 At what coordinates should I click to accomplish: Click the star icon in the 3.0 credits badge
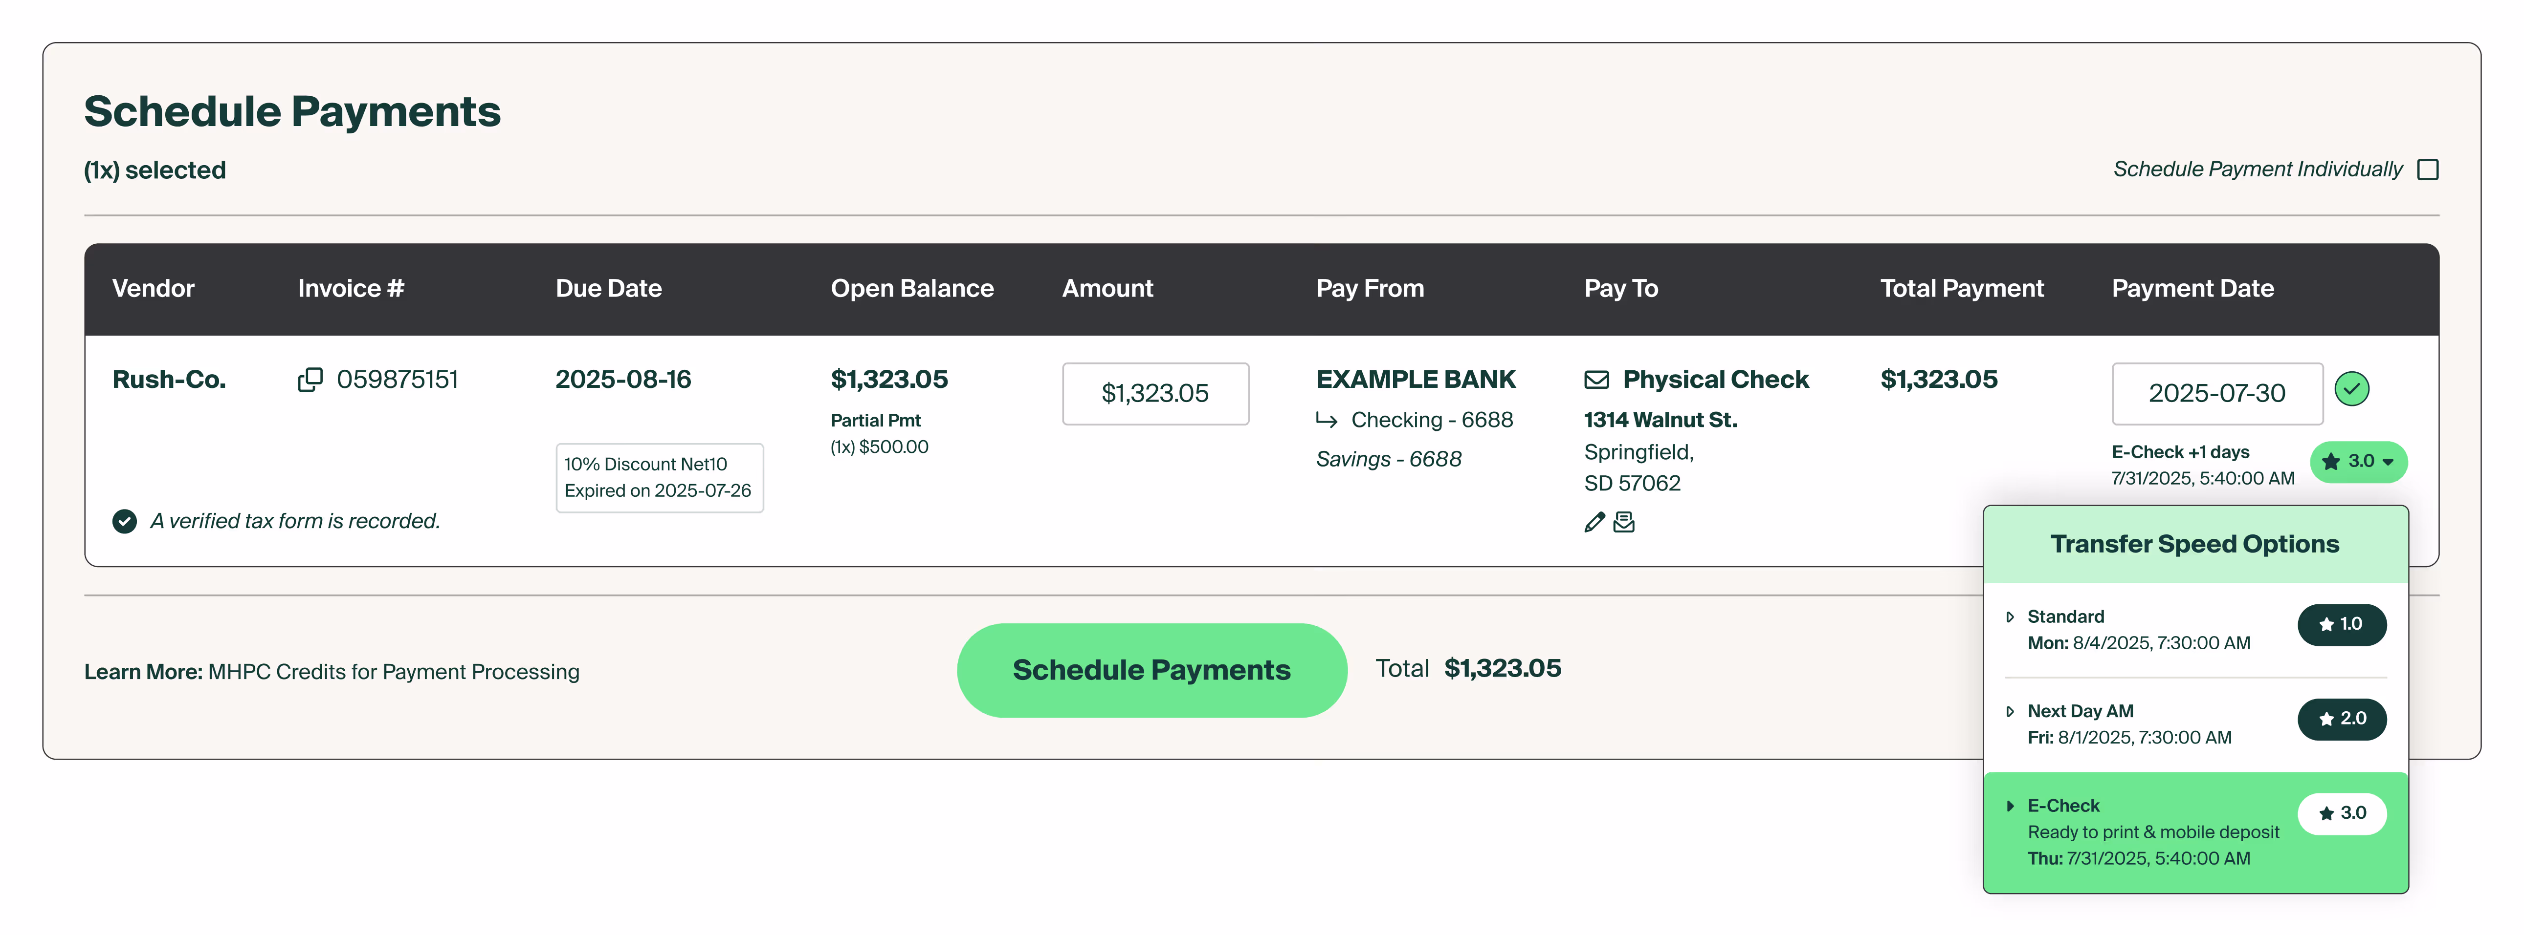(2330, 461)
